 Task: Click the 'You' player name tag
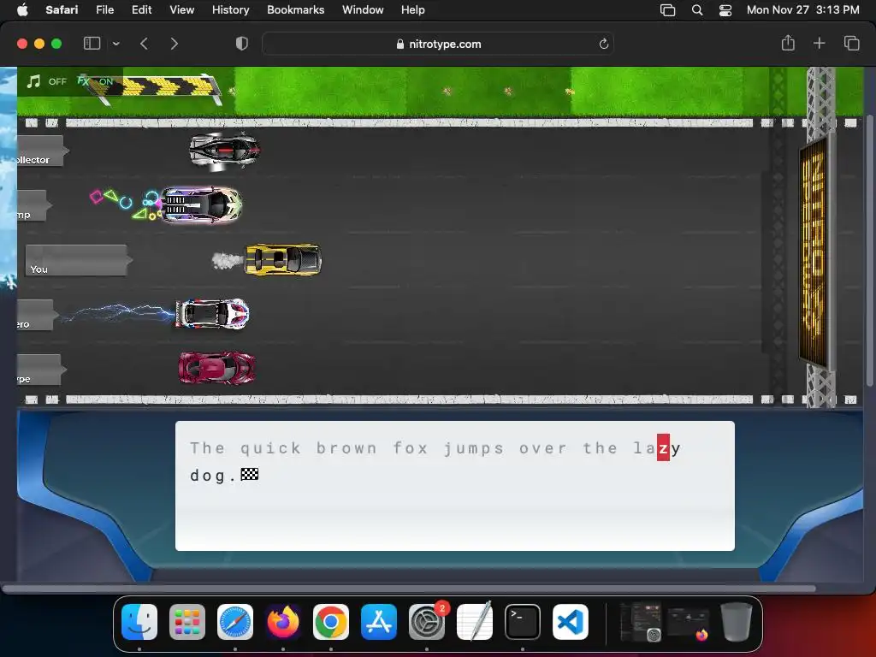point(78,260)
